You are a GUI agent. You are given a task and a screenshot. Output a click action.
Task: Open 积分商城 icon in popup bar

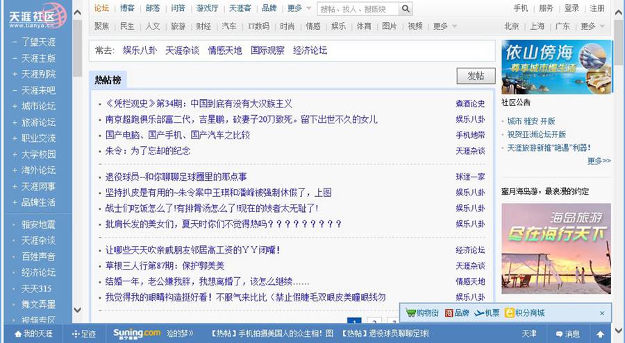(x=510, y=313)
